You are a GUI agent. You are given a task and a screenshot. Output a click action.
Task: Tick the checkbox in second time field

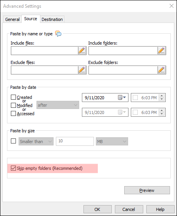pos(135,112)
